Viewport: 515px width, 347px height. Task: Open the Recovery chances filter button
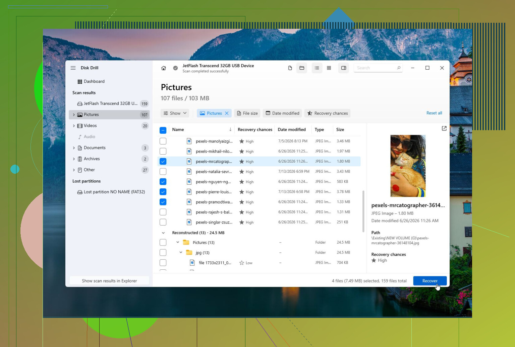click(x=328, y=113)
